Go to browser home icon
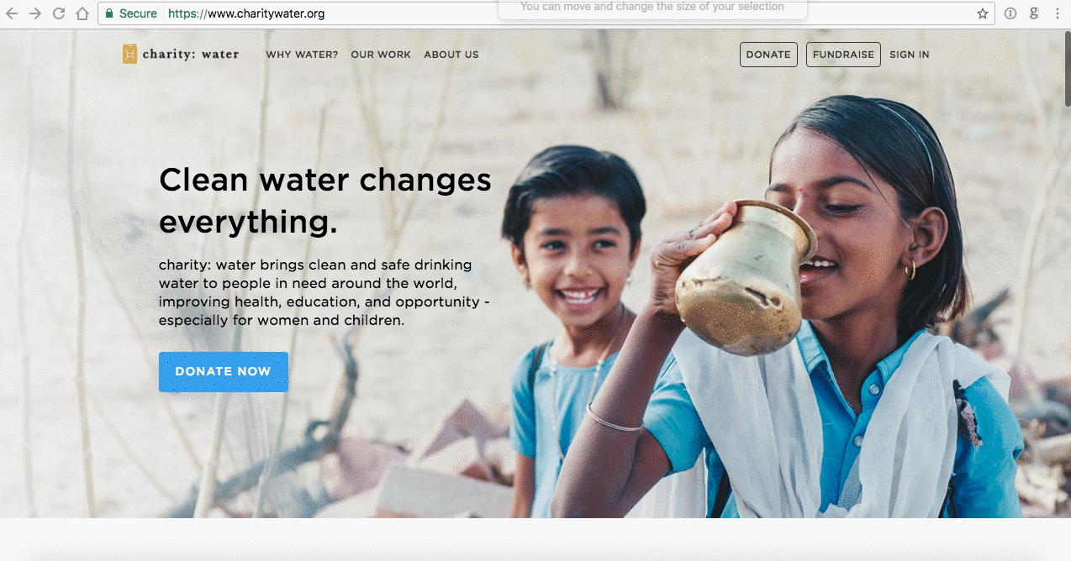The image size is (1071, 561). [82, 13]
